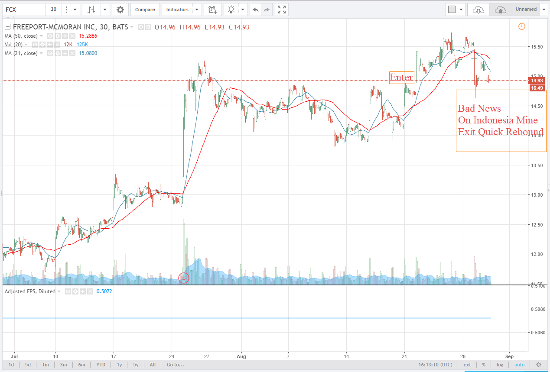Select the 1m time range
Image resolution: width=550 pixels, height=372 pixels.
[46, 365]
